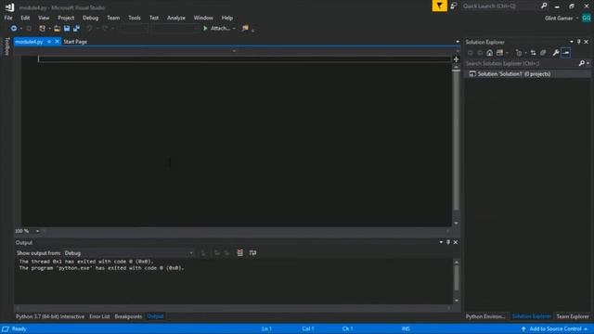Open Add to Source Control dropdown
The width and height of the screenshot is (594, 334).
click(x=586, y=328)
